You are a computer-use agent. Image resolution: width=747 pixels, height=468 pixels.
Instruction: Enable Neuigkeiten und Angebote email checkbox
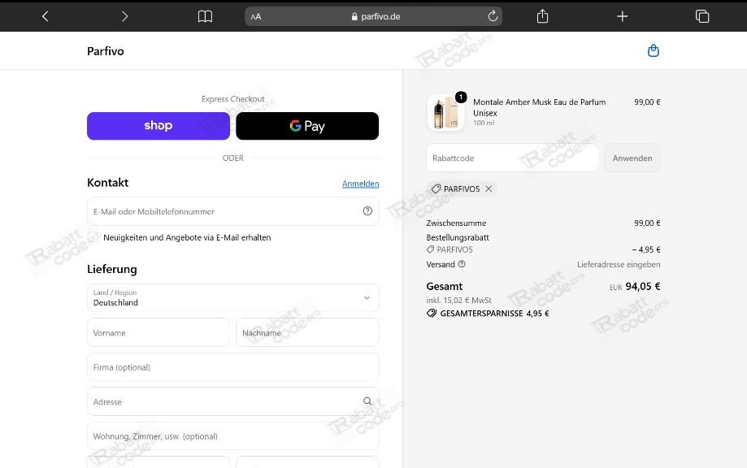tap(93, 237)
